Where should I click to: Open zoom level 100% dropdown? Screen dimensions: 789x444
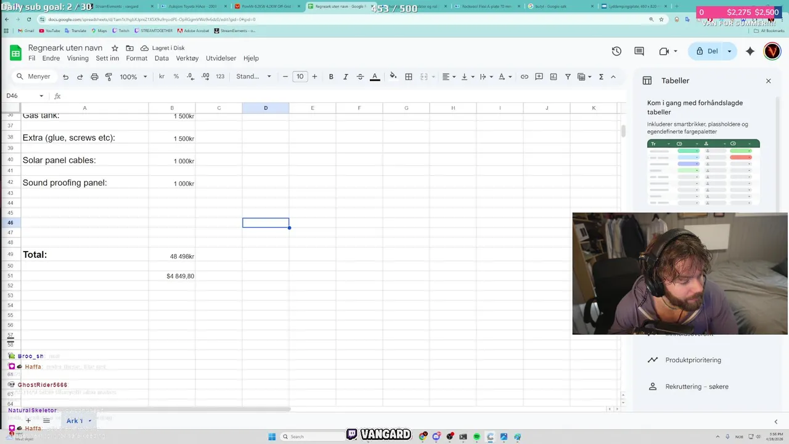(133, 76)
